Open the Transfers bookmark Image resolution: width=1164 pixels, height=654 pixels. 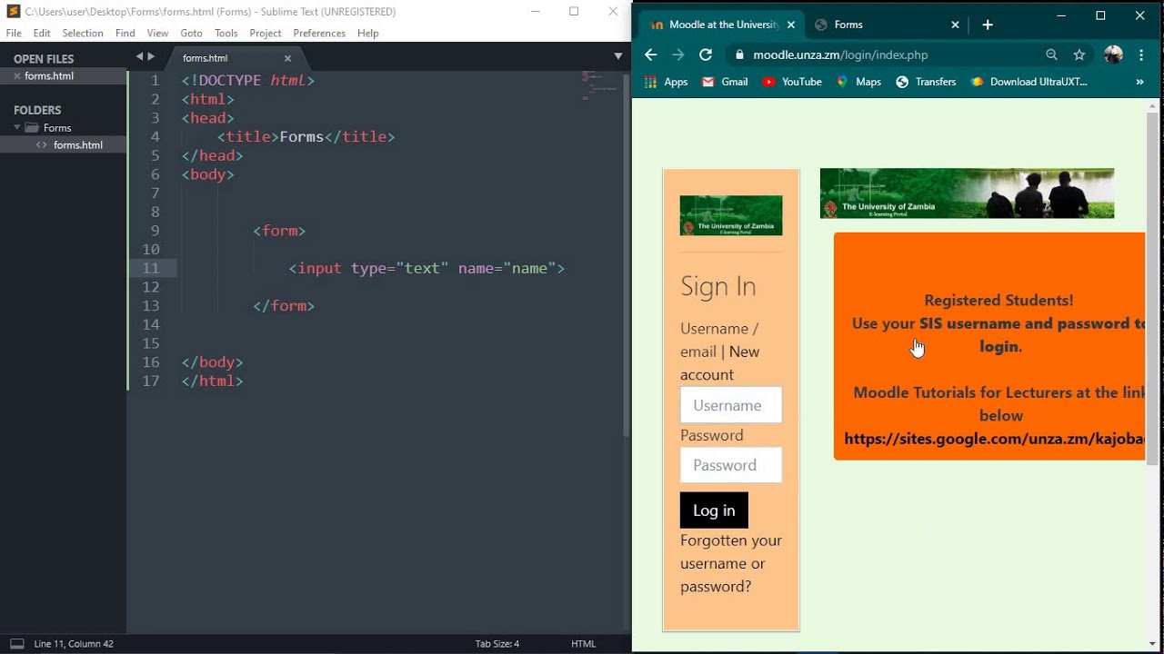tap(926, 82)
